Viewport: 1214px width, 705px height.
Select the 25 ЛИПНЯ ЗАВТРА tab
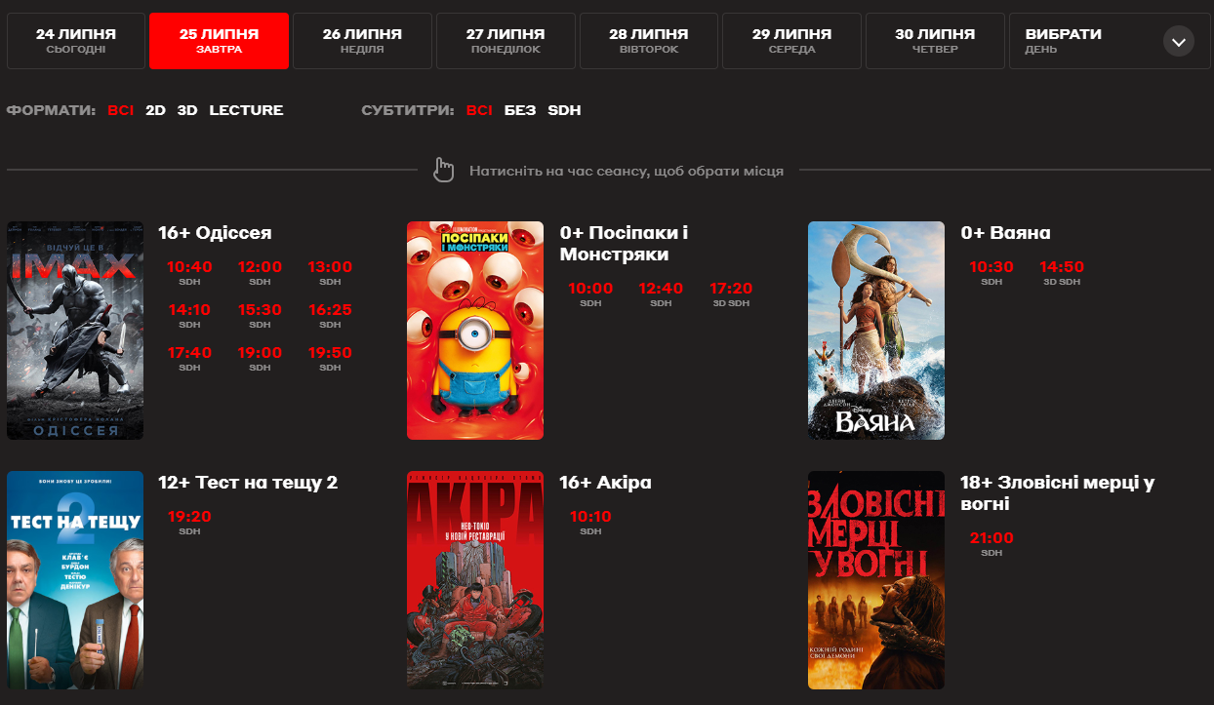pyautogui.click(x=220, y=41)
